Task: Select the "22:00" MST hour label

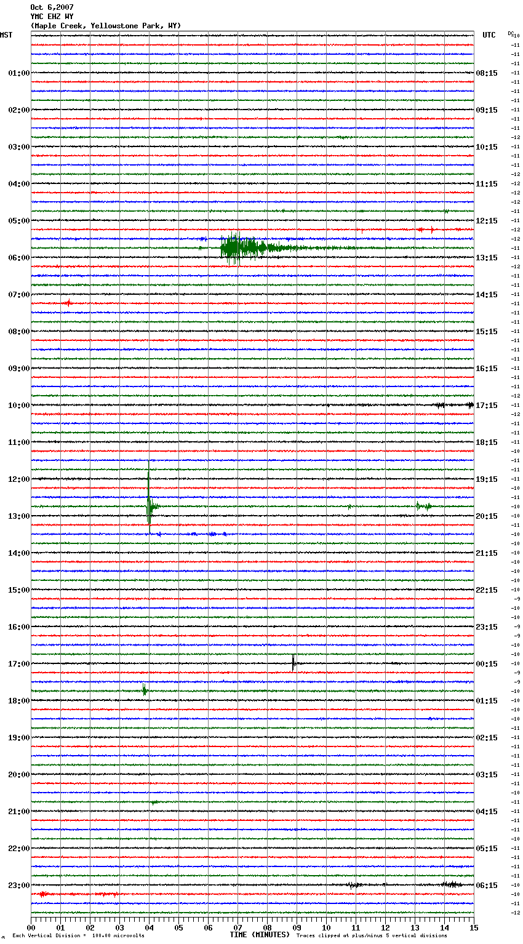Action: click(19, 849)
